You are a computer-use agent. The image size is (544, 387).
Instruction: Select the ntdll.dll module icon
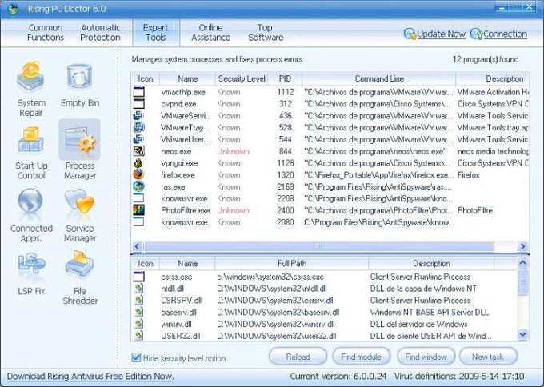tap(138, 288)
